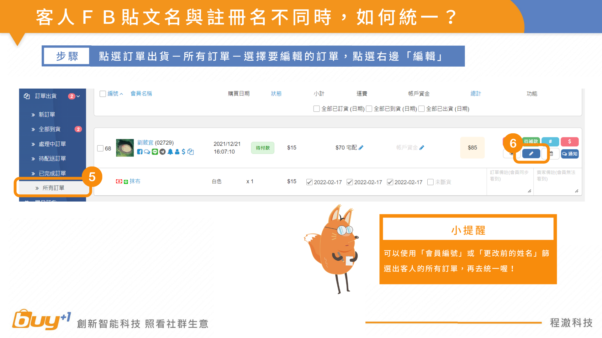Click the Telegram paper-plane icon
Screen dimensions: 602x338
click(162, 152)
